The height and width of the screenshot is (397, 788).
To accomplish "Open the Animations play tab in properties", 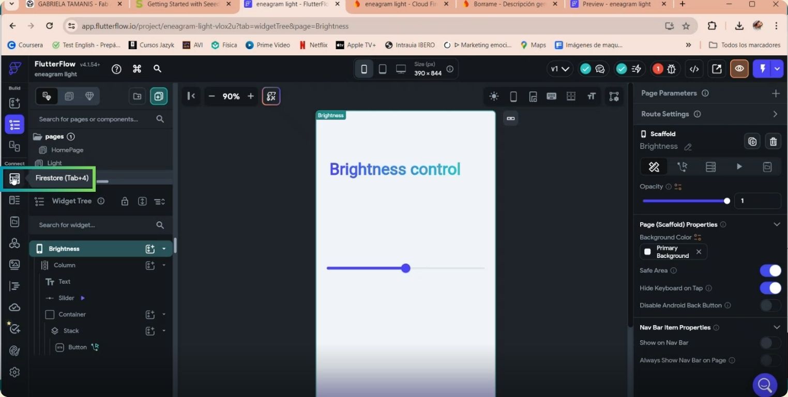I will (739, 166).
